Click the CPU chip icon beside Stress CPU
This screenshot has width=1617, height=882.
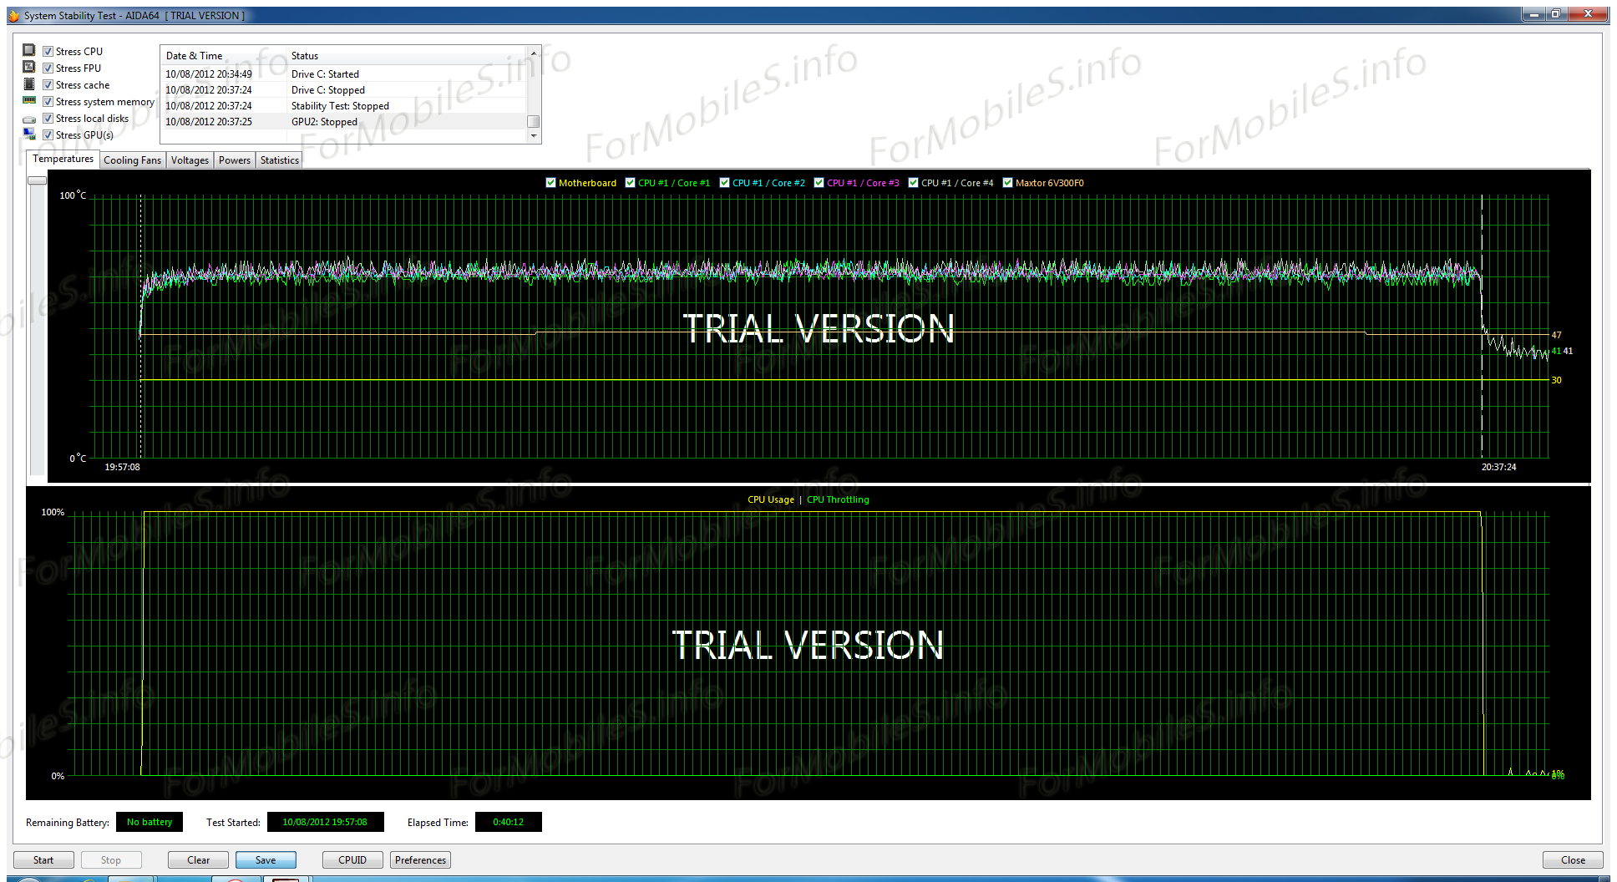coord(29,50)
